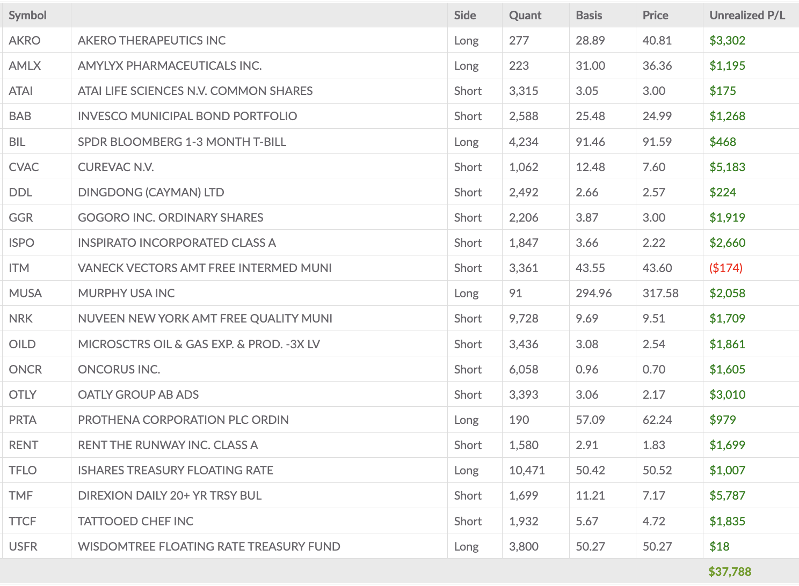
Task: Click INVESCO MUNICIPAL BOND PORTFOLIO text
Action: [187, 116]
